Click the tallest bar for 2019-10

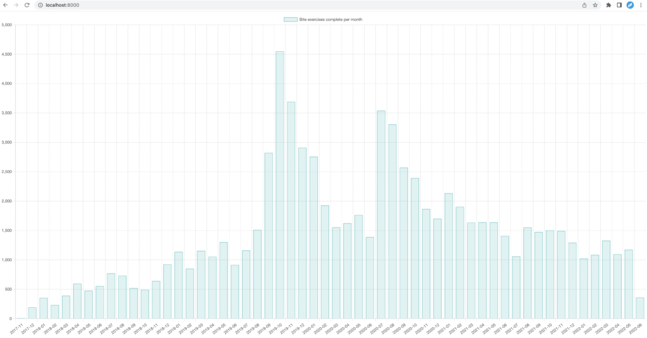coord(280,184)
